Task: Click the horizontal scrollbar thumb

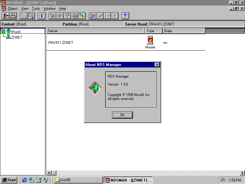Action: [54, 173]
